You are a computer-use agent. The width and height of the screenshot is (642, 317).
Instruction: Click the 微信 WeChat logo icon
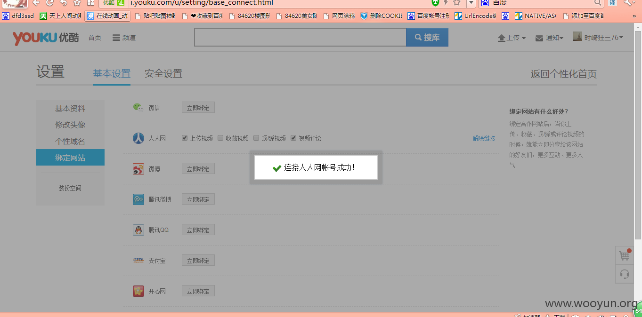(x=138, y=107)
